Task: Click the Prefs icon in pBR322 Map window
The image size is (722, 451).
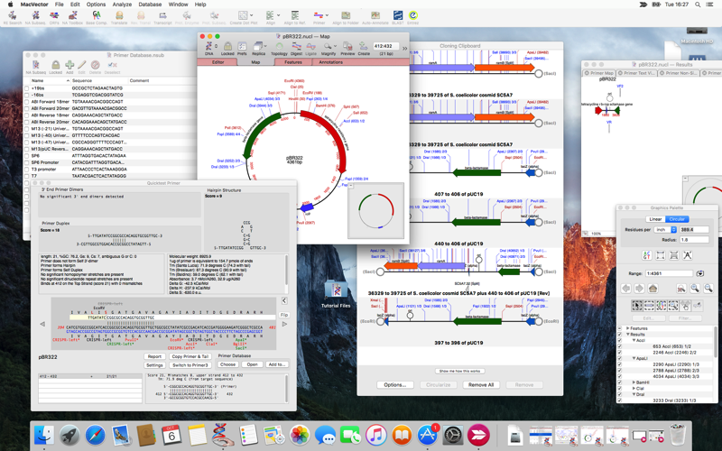Action: pyautogui.click(x=242, y=46)
